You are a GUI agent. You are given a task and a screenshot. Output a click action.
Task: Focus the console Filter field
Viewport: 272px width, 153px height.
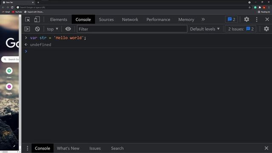pyautogui.click(x=132, y=29)
